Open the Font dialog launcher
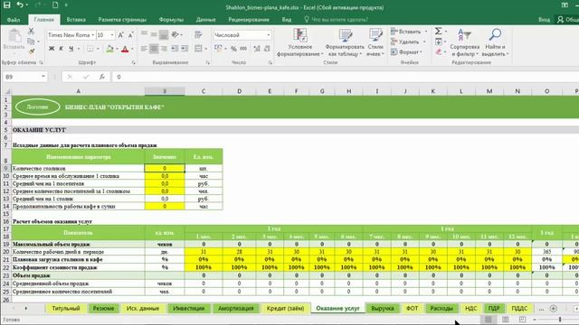This screenshot has height=325, width=579. (133, 62)
